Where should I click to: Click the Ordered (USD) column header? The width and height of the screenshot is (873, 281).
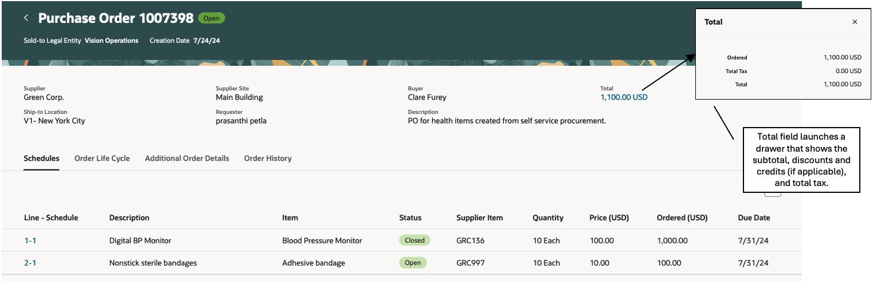pyautogui.click(x=682, y=218)
